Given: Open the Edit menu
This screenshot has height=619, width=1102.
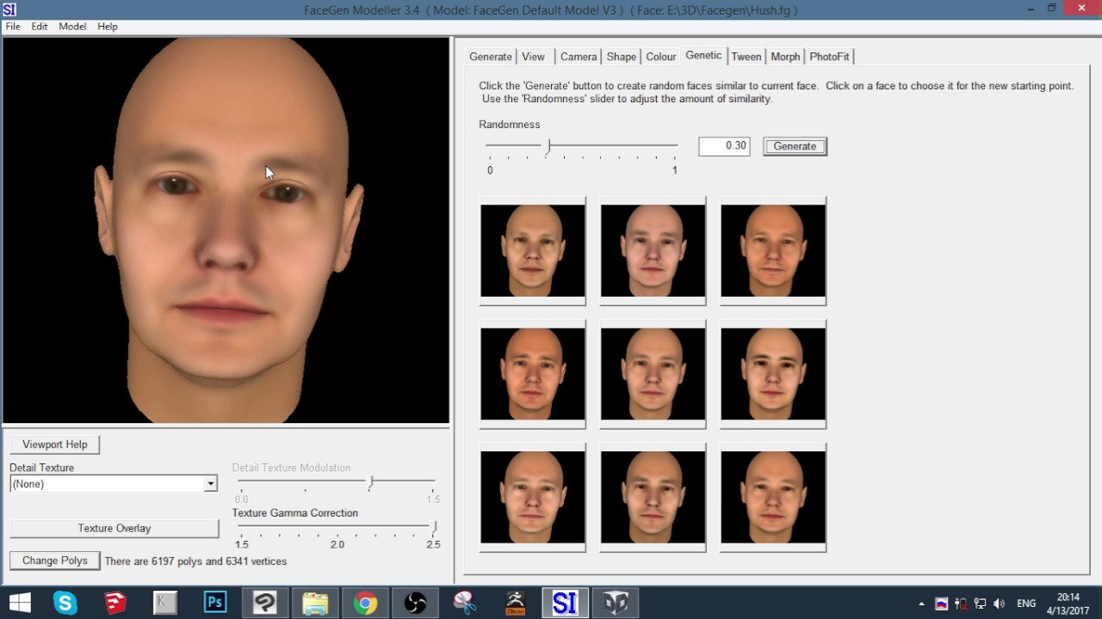Looking at the screenshot, I should tap(40, 27).
